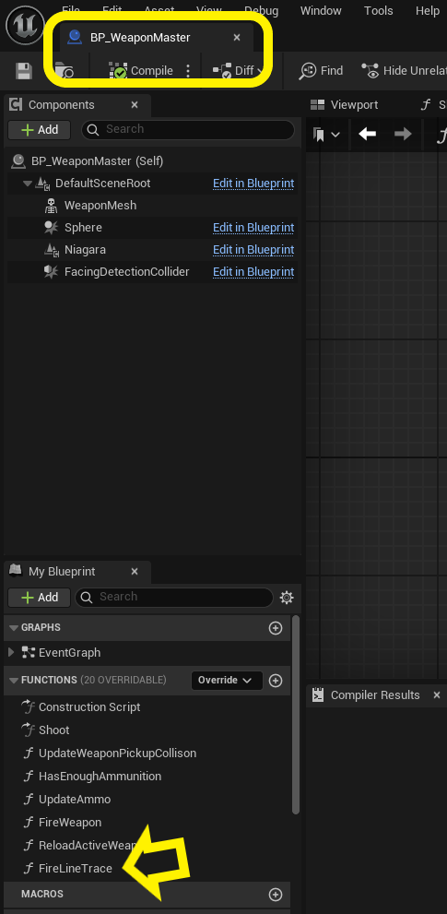The width and height of the screenshot is (447, 914).
Task: Add new graph with plus icon
Action: tap(275, 628)
